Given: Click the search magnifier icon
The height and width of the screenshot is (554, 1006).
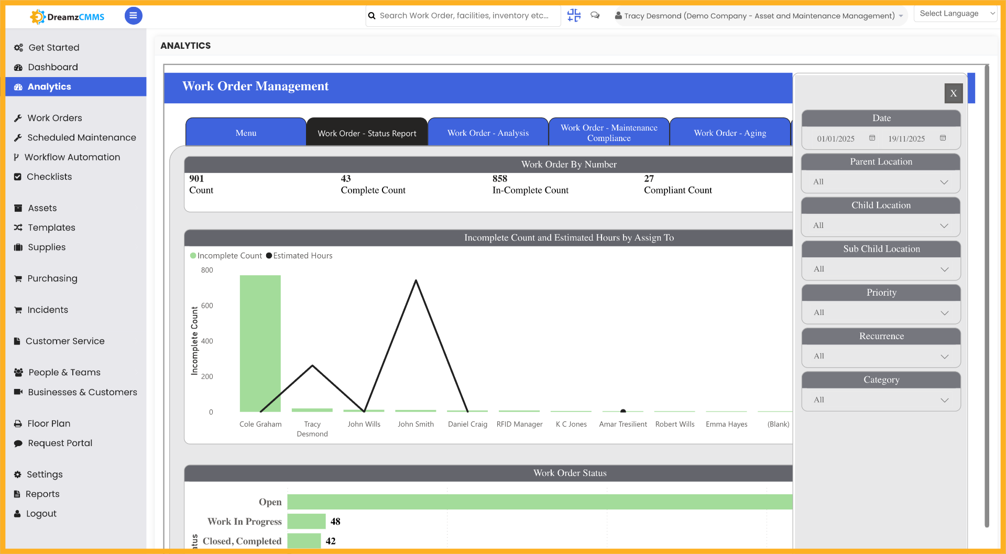Looking at the screenshot, I should [372, 16].
